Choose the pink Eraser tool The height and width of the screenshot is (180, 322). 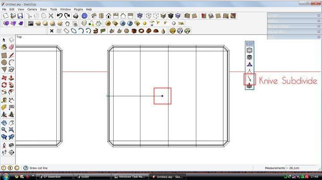pos(11,47)
